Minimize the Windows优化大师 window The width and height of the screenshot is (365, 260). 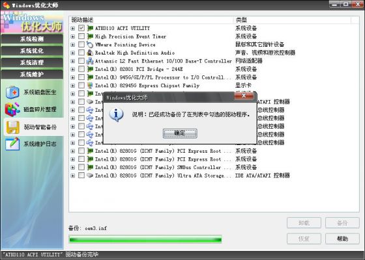[x=334, y=4]
